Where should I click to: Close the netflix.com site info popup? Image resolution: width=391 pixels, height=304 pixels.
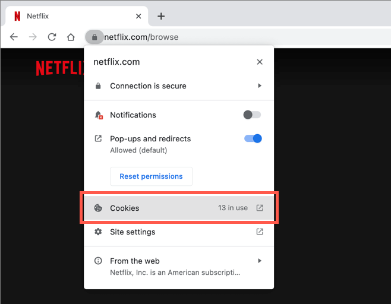(x=260, y=62)
